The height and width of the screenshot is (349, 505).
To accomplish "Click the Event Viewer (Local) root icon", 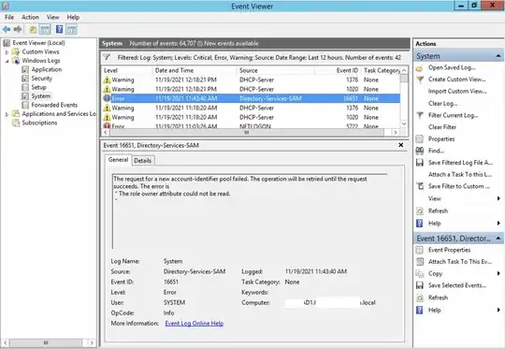I will coord(7,43).
